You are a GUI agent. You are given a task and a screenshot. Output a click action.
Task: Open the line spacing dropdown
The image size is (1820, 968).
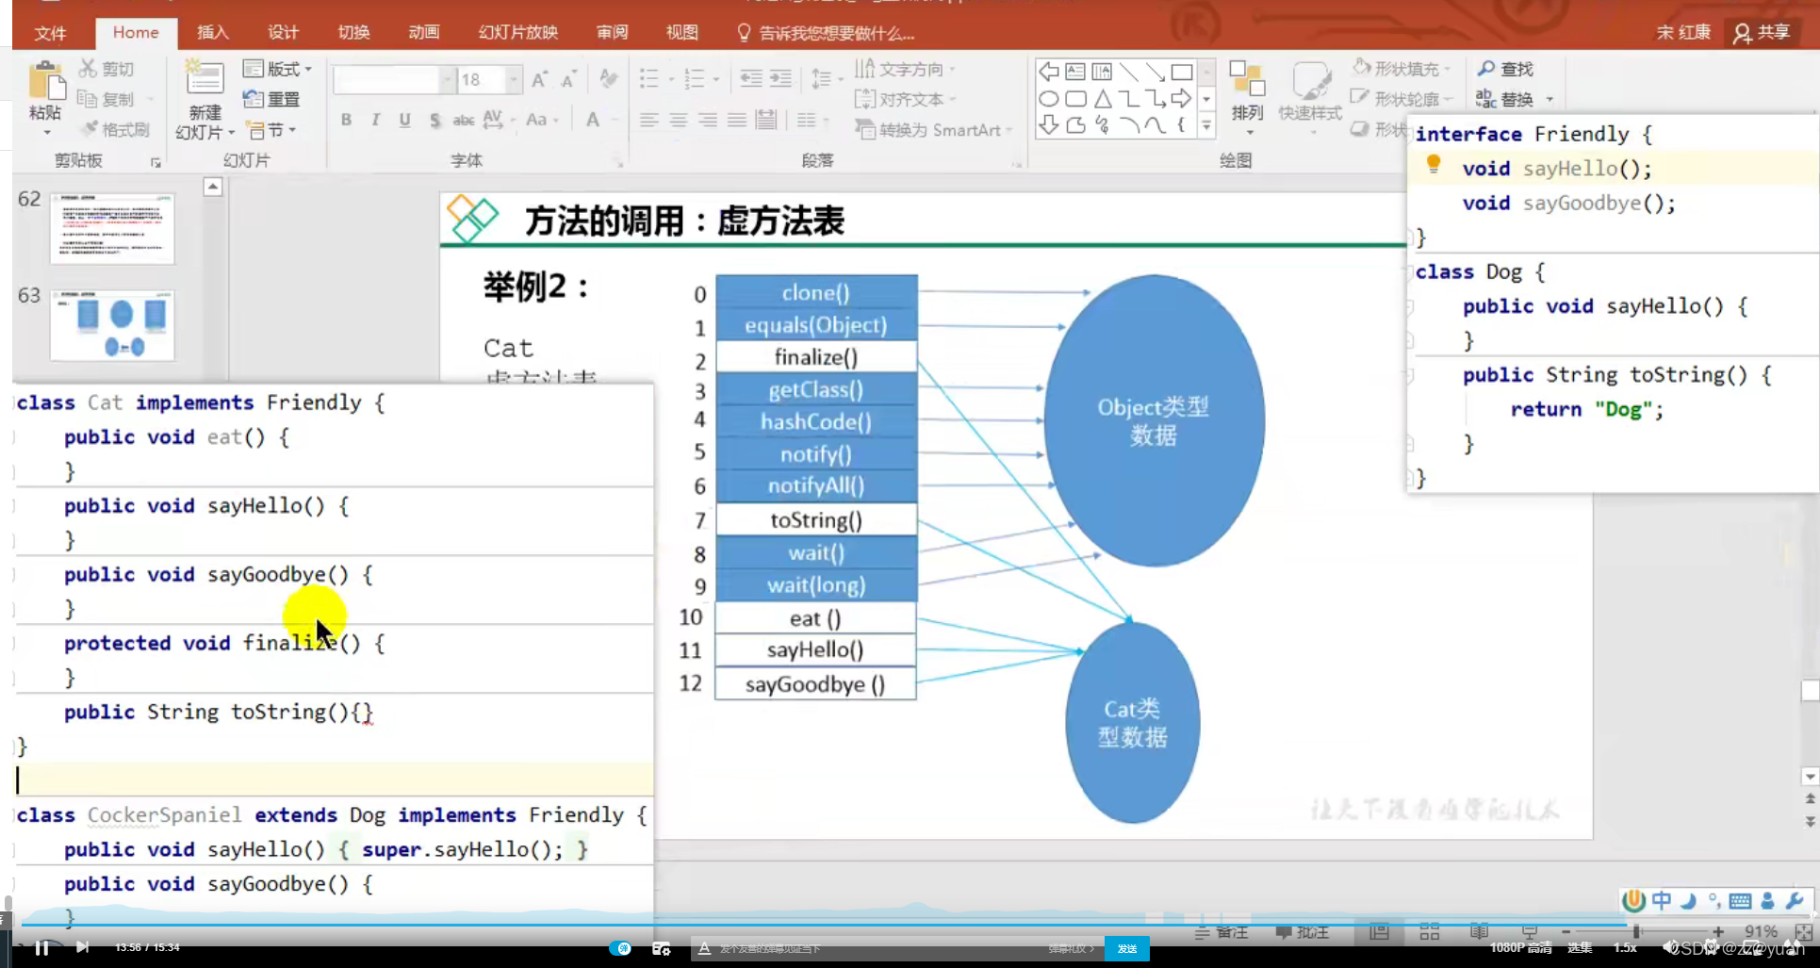tap(826, 78)
